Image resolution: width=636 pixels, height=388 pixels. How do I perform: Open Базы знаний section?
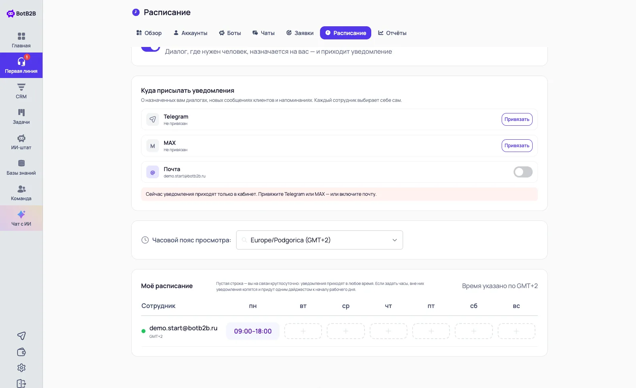tap(21, 167)
